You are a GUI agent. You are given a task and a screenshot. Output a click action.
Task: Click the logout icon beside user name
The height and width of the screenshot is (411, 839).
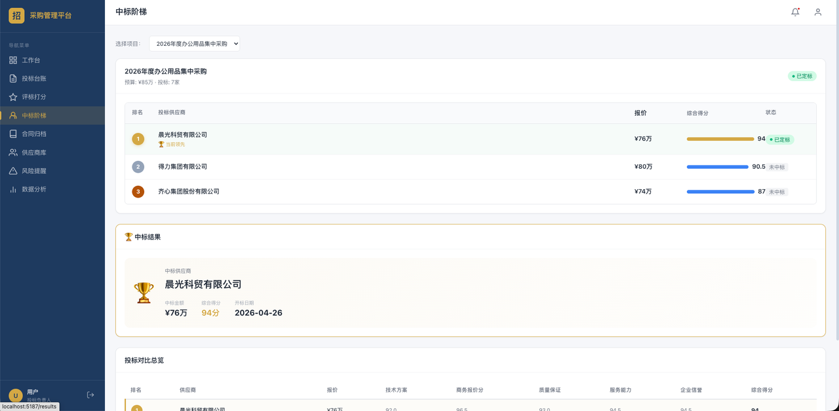pos(90,395)
